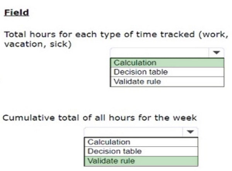
Task: Pick Validate rule in the Total hours list
Action: [167, 81]
